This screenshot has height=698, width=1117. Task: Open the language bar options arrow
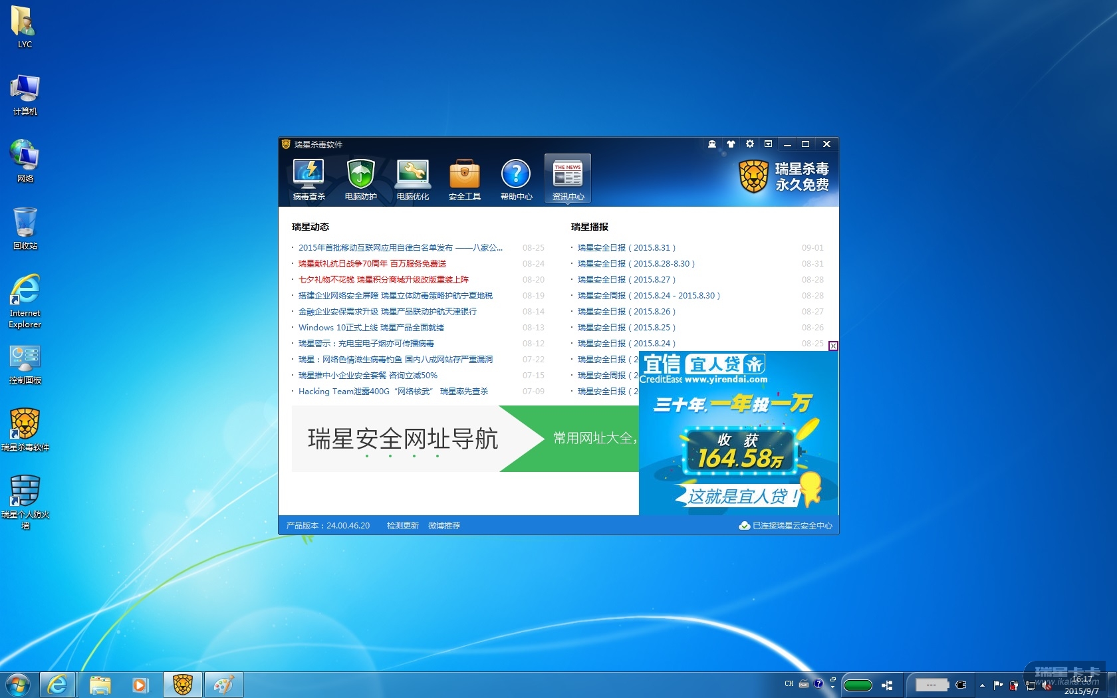(x=832, y=687)
